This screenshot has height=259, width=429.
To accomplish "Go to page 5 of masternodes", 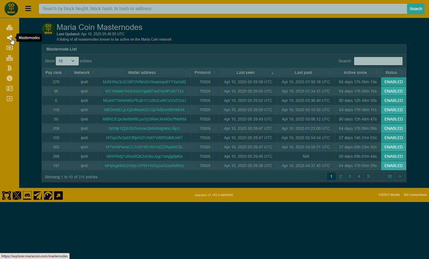I will (368, 176).
